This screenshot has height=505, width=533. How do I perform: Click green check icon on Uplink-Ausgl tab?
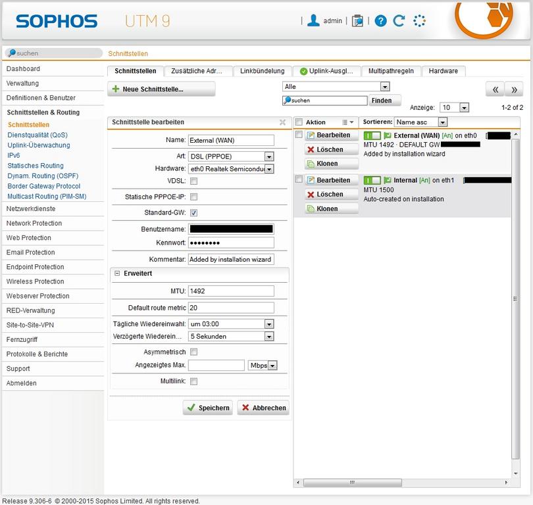tap(303, 71)
